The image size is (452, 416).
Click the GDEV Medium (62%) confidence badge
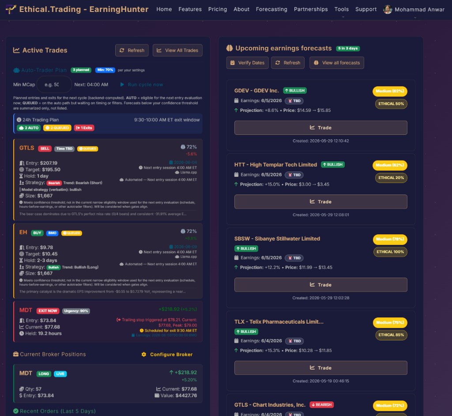pyautogui.click(x=390, y=91)
